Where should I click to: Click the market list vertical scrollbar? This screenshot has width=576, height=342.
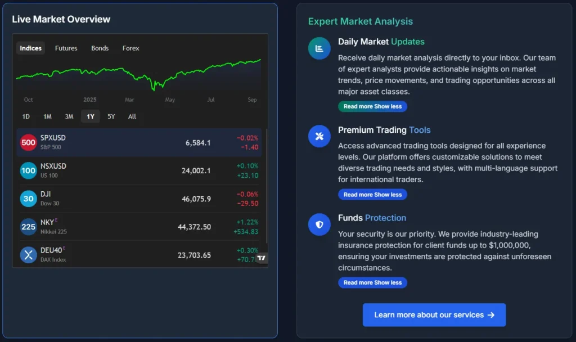[x=267, y=186]
